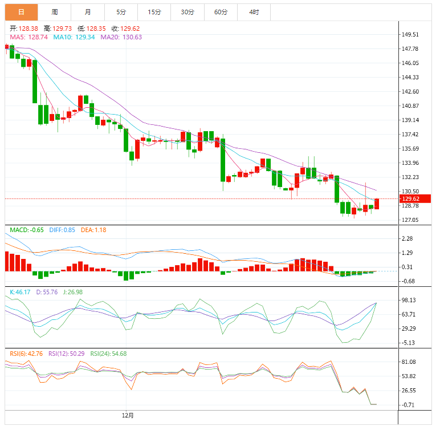Click the 128.78 price axis label
Viewport: 436px width, 430px height.
click(x=410, y=206)
